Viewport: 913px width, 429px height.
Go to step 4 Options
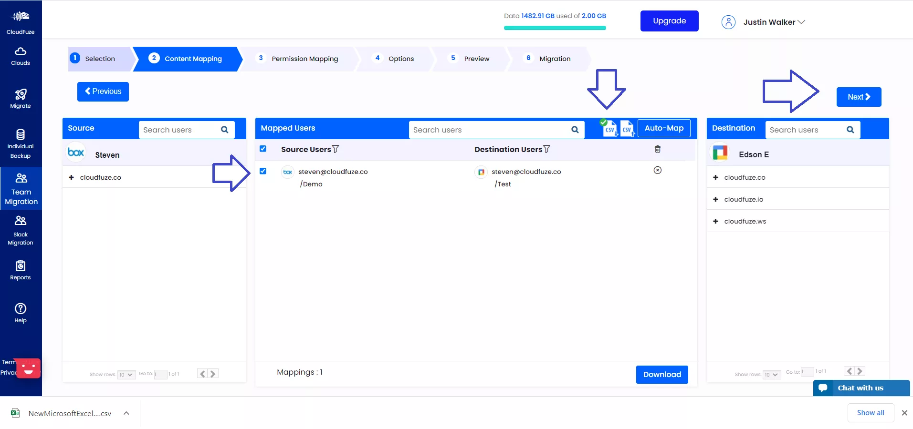coord(394,59)
